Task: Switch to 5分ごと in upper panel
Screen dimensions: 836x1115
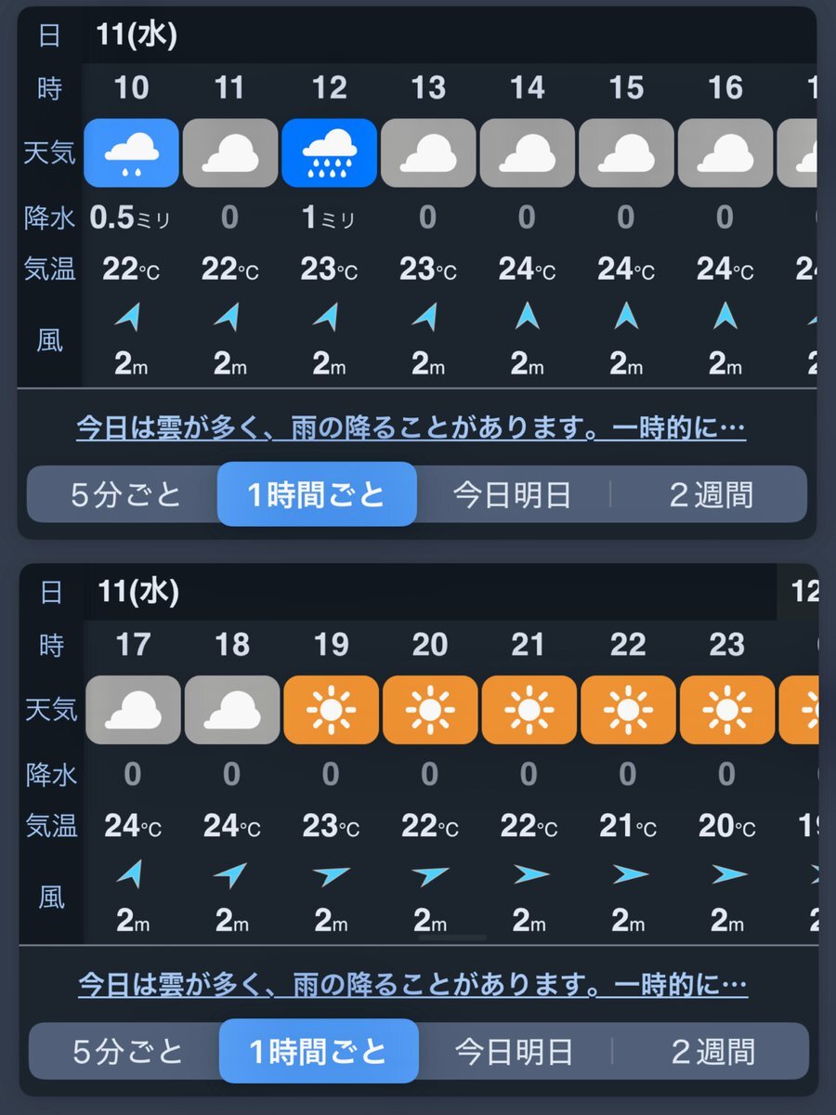Action: click(x=125, y=494)
